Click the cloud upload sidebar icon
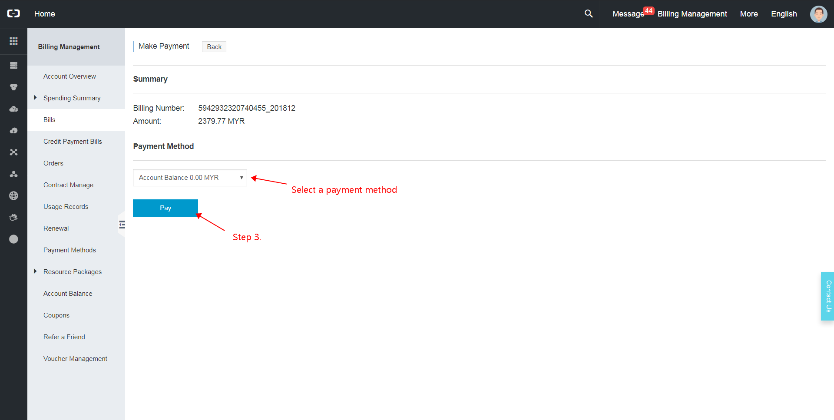Screen dimensions: 834x420 (x=13, y=131)
